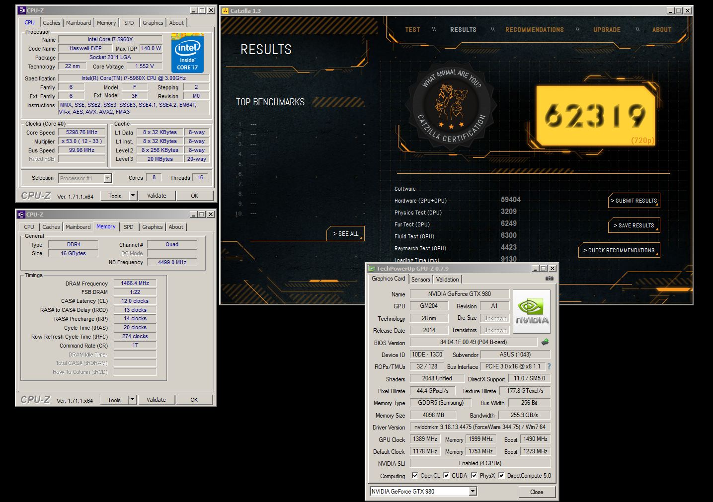The image size is (713, 502).
Task: Open Tools dropdown arrow in lower CPU-Z
Action: click(x=133, y=399)
